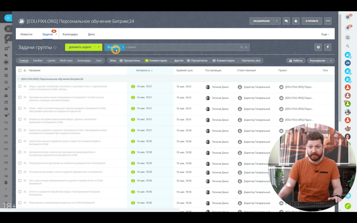Open the РАСШИРЕНИЯ dropdown arrow in the header
357x223 pixels.
[277, 21]
